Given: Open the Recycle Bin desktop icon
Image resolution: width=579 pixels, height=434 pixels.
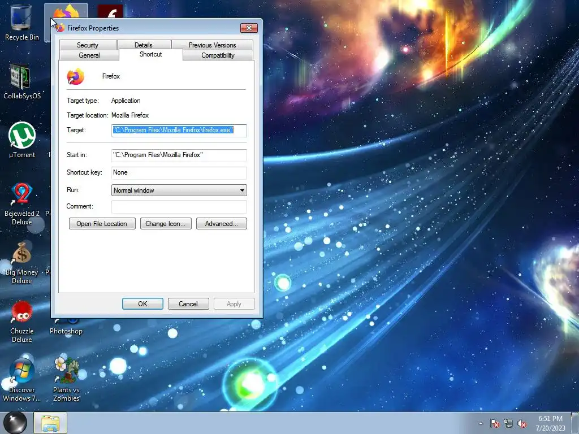Looking at the screenshot, I should pyautogui.click(x=21, y=22).
